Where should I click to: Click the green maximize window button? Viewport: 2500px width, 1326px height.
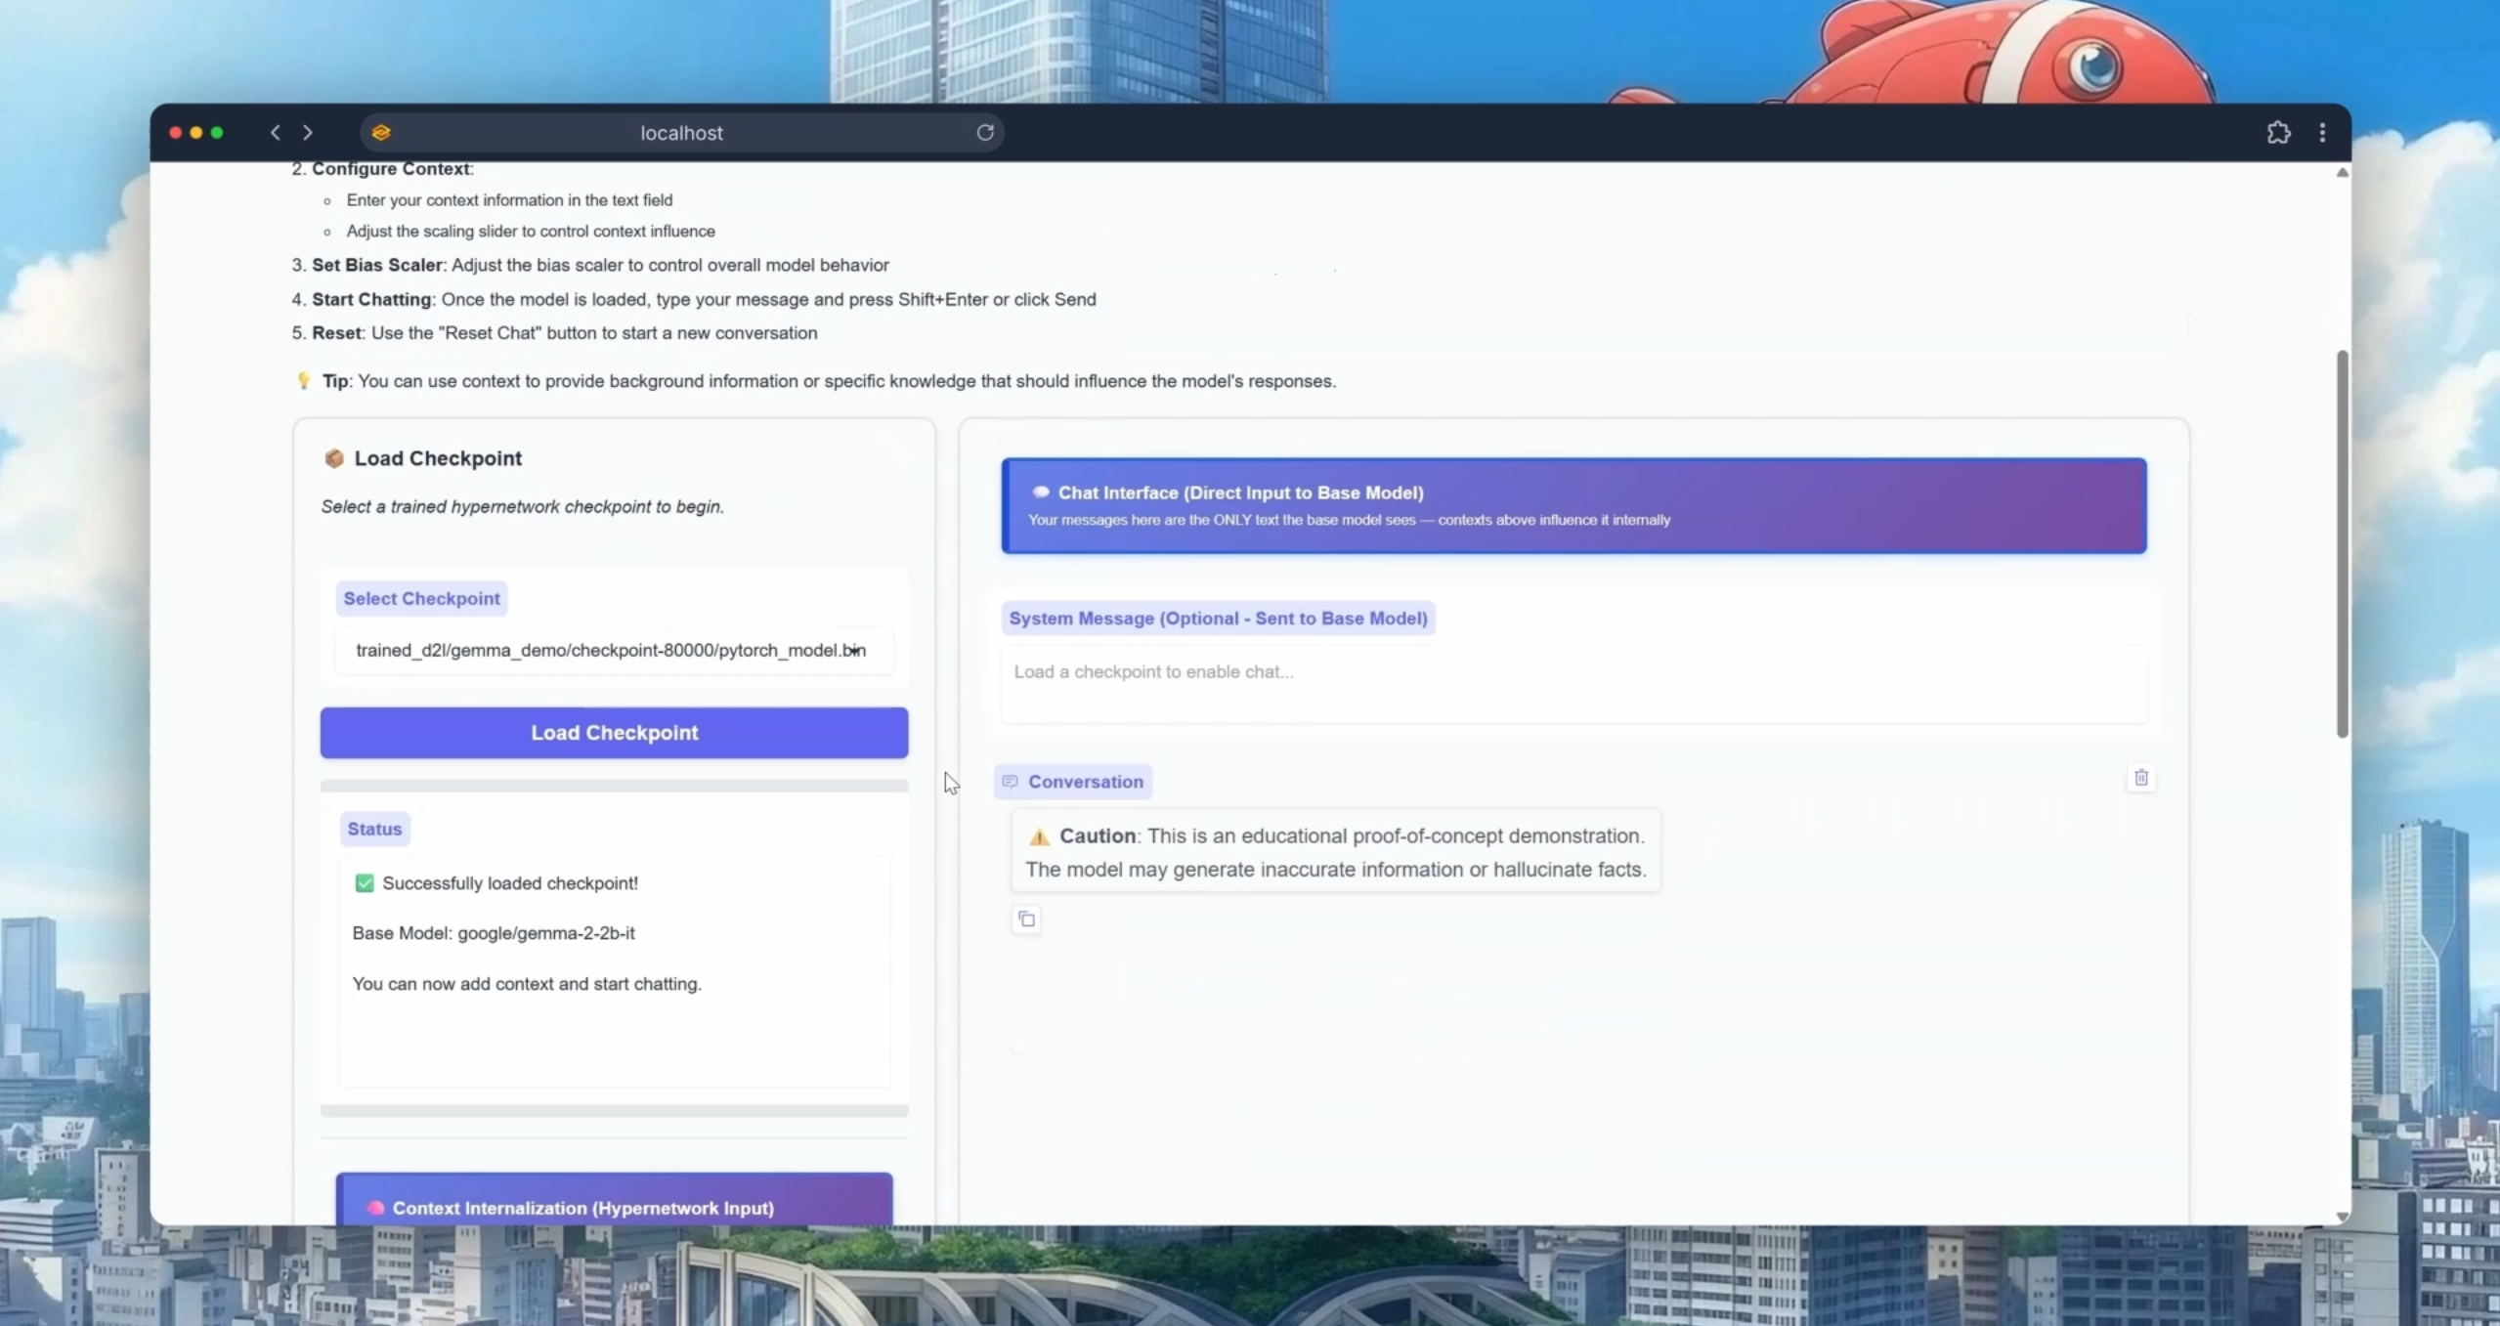(217, 132)
